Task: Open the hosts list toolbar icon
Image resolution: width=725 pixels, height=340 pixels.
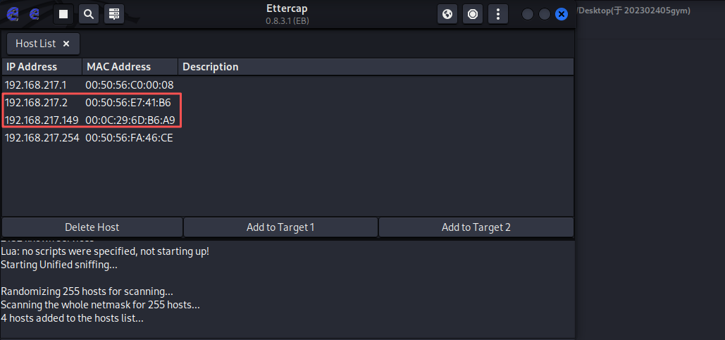Action: (113, 13)
